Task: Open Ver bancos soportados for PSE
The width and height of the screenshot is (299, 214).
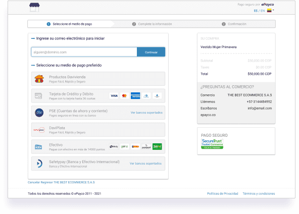Action: pyautogui.click(x=146, y=113)
